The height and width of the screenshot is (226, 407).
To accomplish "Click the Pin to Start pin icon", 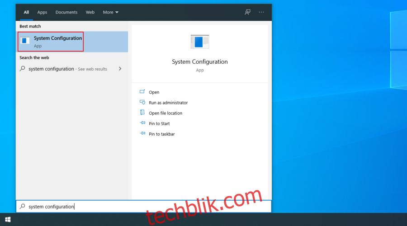I will pyautogui.click(x=142, y=123).
